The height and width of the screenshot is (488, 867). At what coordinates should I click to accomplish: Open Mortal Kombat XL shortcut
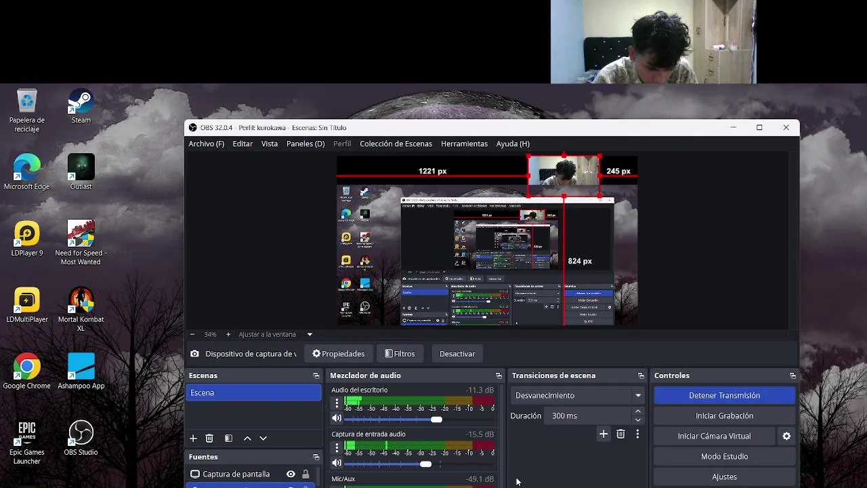click(81, 310)
